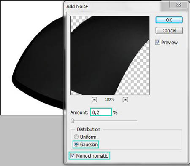Screen dimensions: 190x166
Task: Close the Add Noise dialog
Action: (179, 5)
